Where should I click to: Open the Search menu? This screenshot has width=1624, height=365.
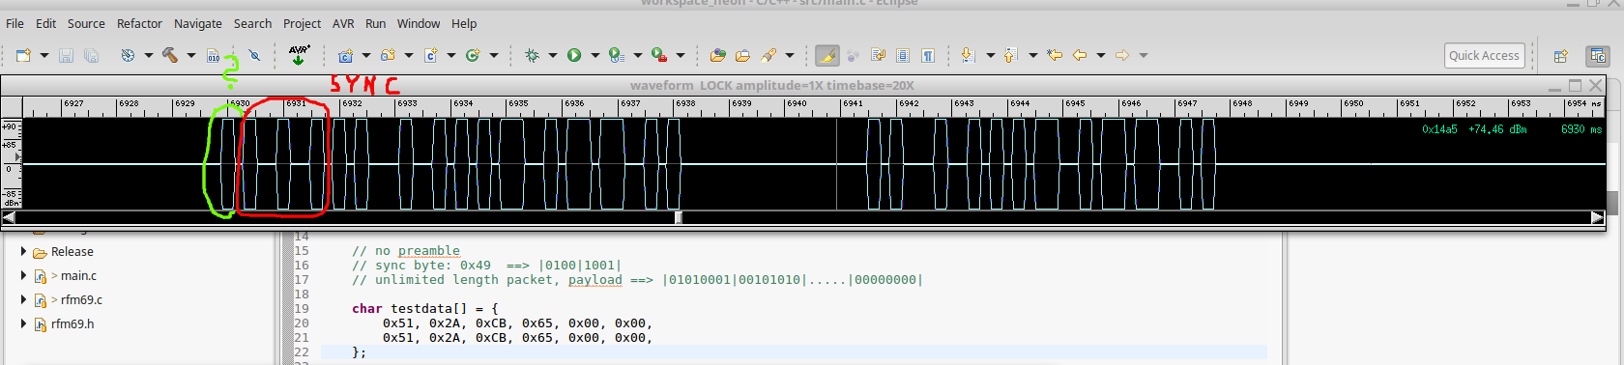(252, 23)
